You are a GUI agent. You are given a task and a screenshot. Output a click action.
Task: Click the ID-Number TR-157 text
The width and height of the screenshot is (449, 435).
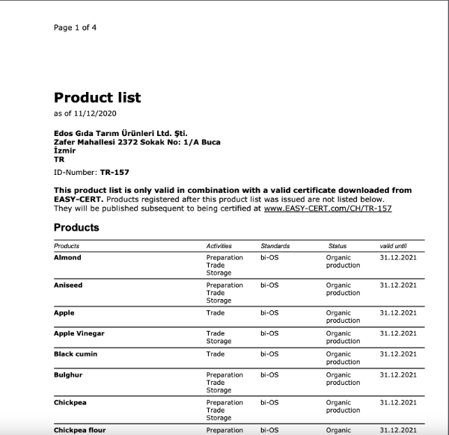[86, 172]
